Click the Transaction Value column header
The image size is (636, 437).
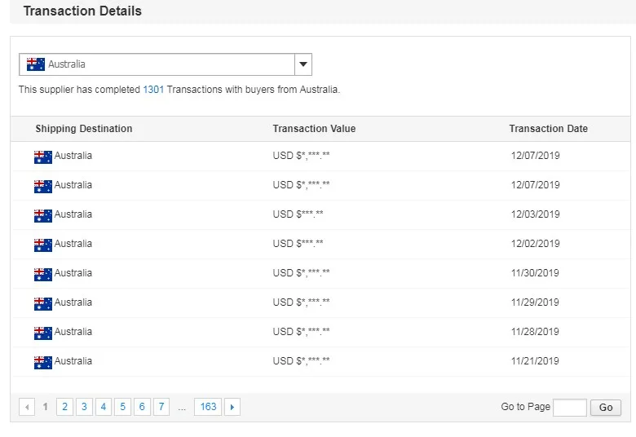click(314, 129)
